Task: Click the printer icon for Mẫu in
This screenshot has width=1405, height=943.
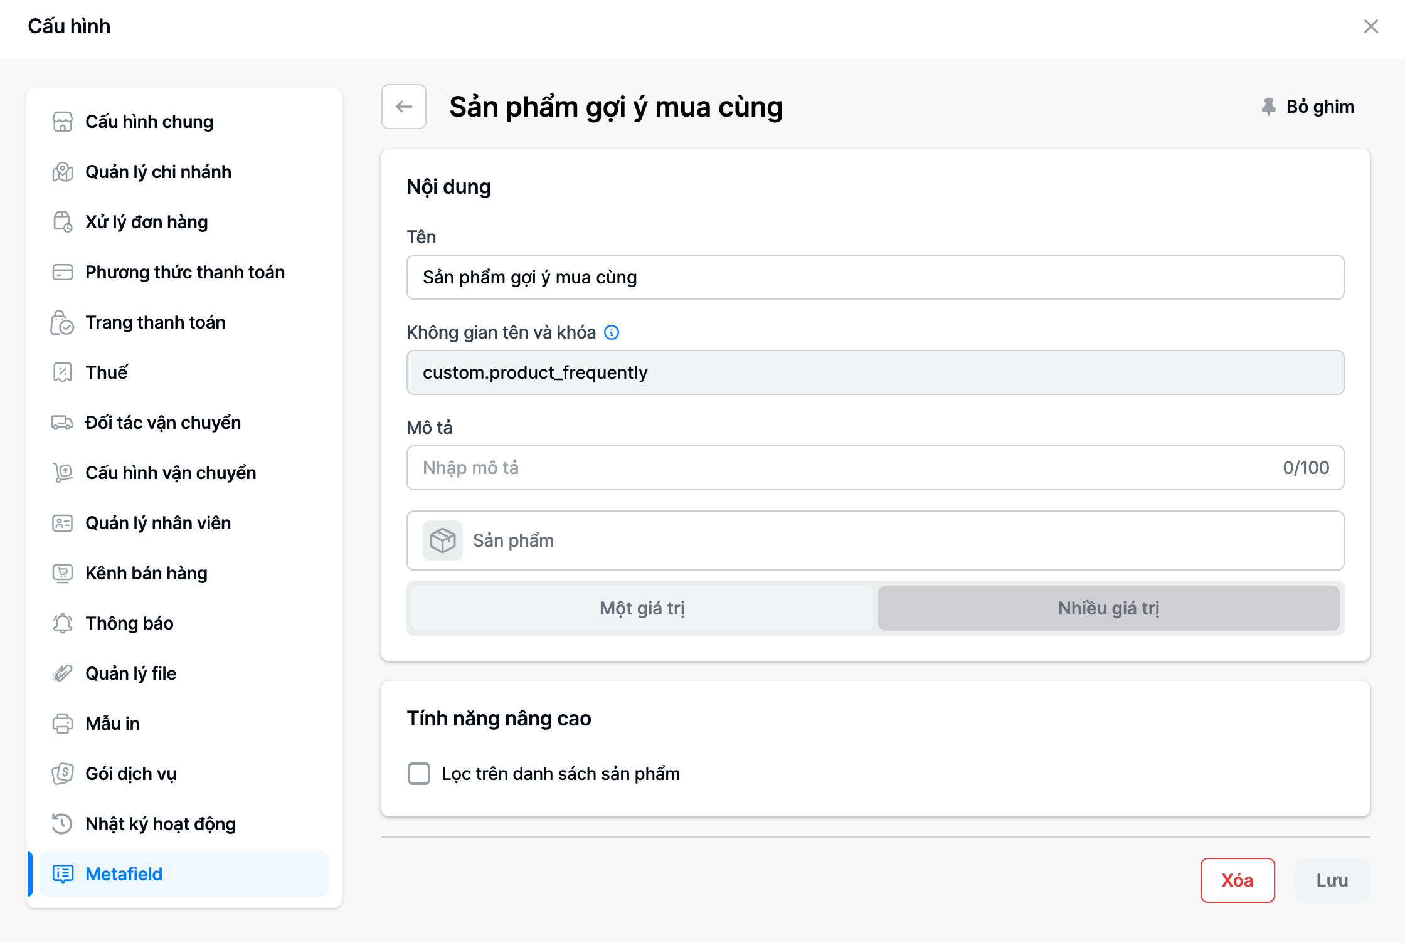Action: (63, 724)
